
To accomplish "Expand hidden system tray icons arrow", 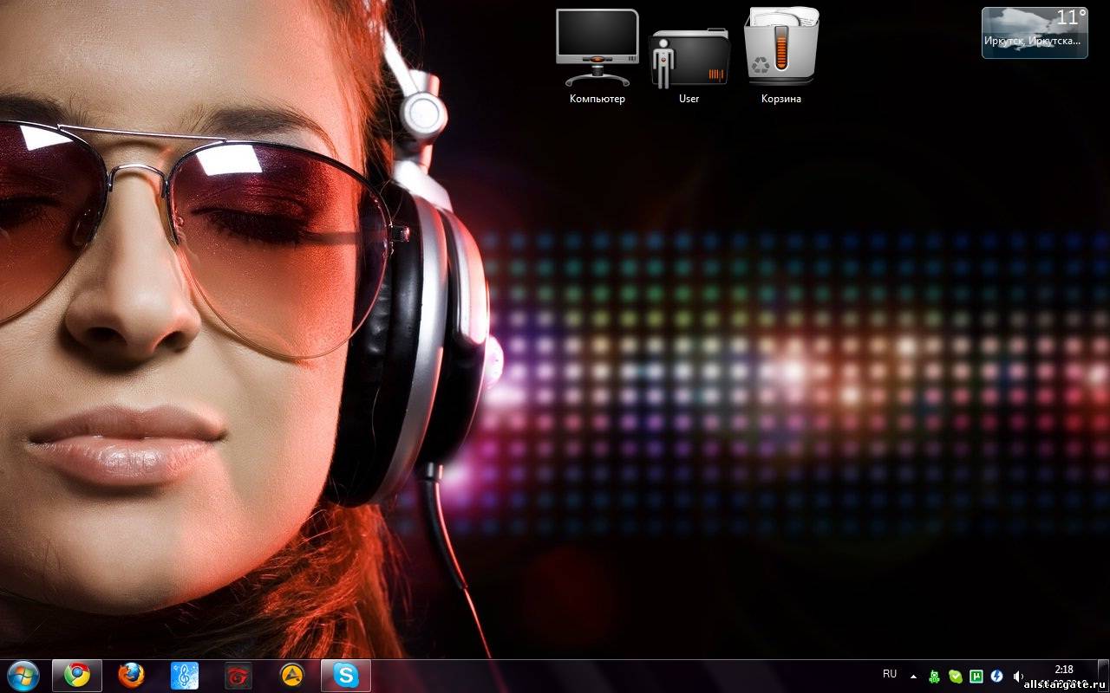I will point(913,676).
